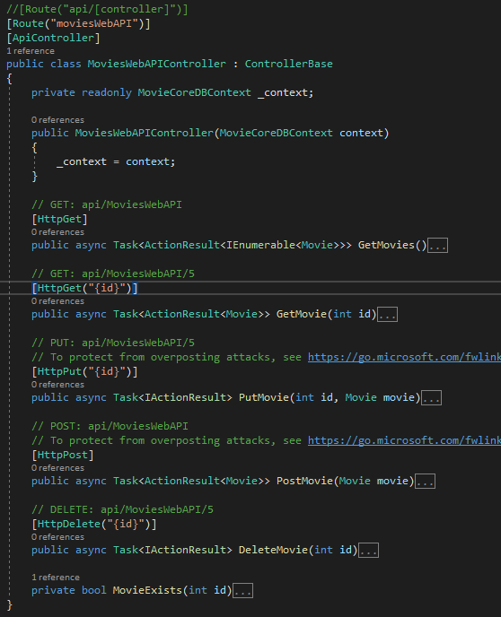
Task: Click the "moviesWebAPI" route string
Action: click(94, 23)
